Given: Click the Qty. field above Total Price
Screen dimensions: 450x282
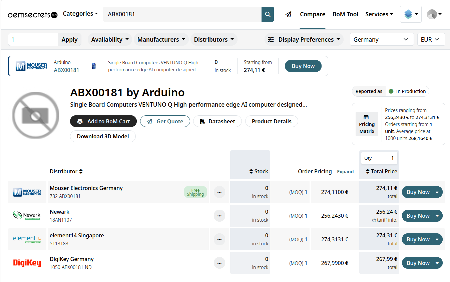Looking at the screenshot, I should [379, 158].
